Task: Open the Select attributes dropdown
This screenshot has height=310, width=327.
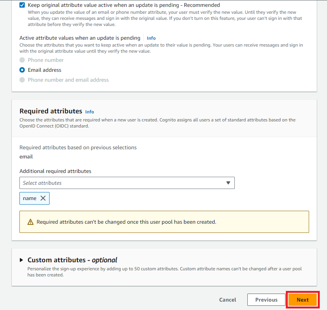Action: point(127,183)
